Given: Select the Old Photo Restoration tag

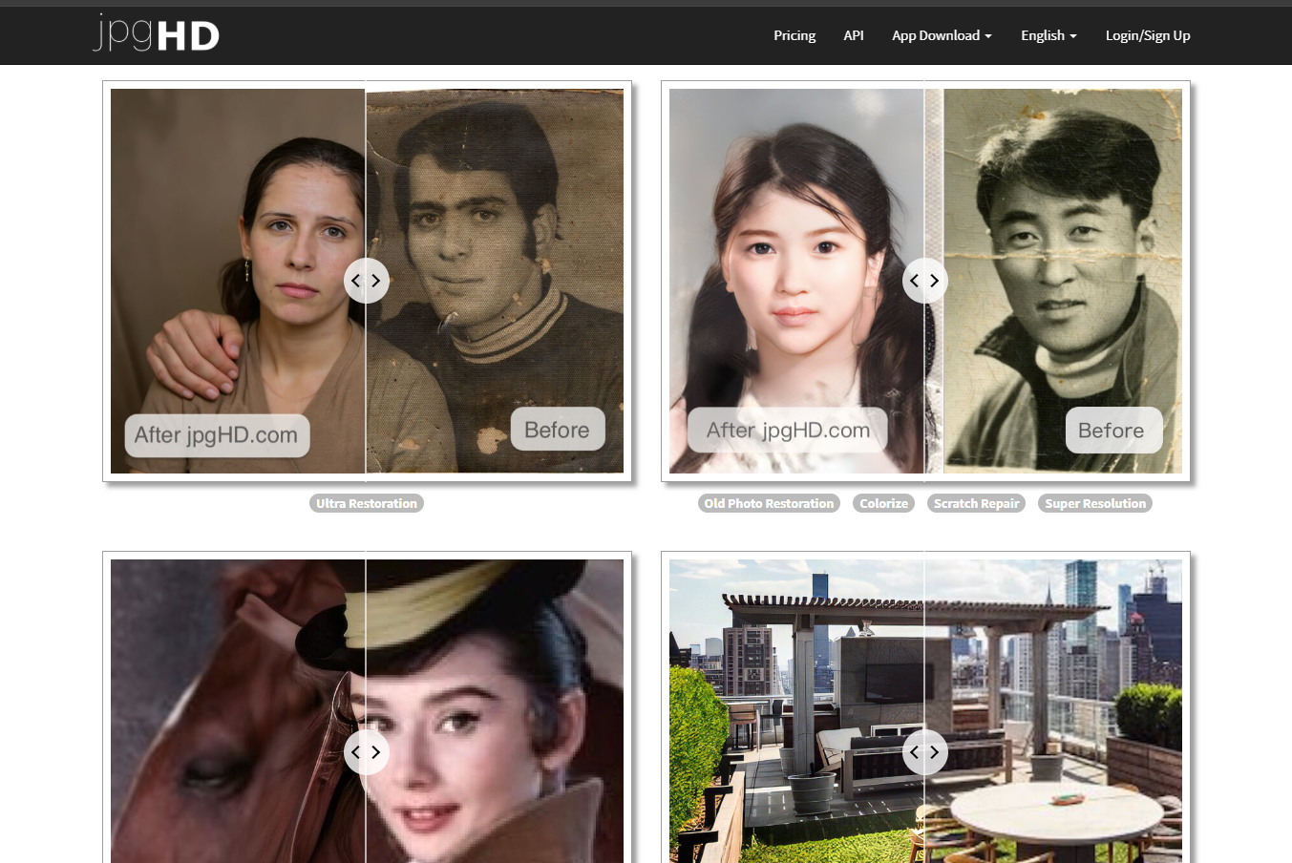Looking at the screenshot, I should [769, 503].
